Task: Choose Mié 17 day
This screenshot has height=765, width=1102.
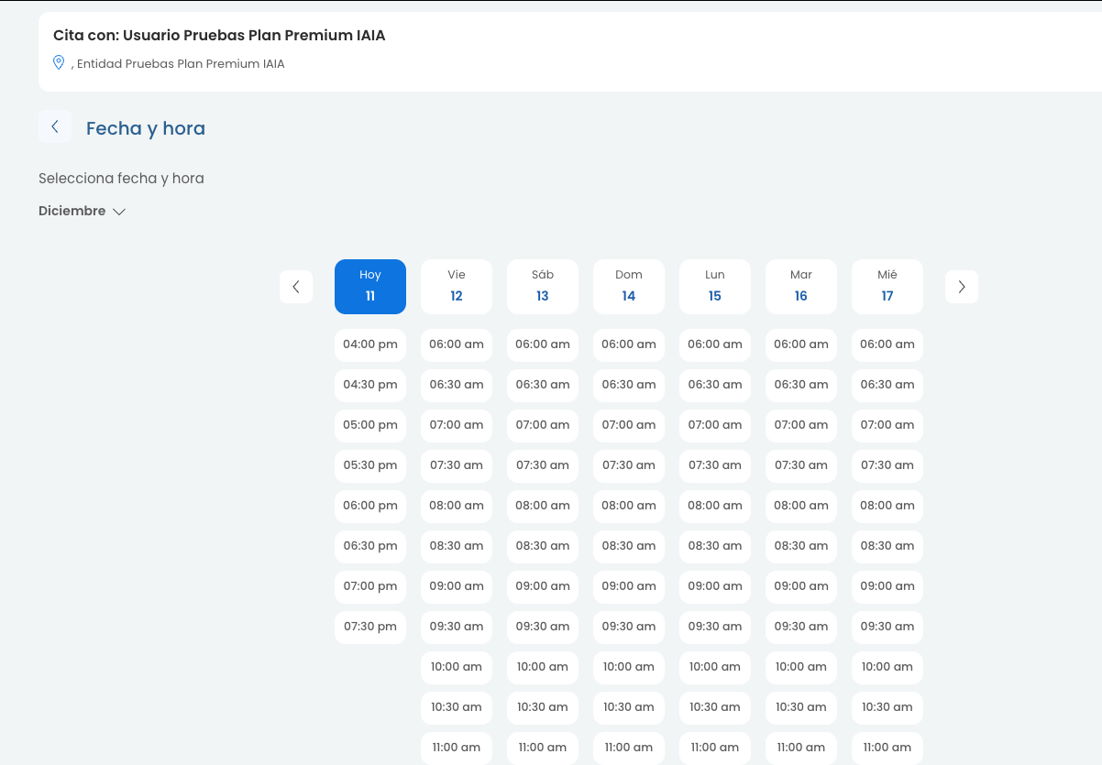Action: [887, 286]
